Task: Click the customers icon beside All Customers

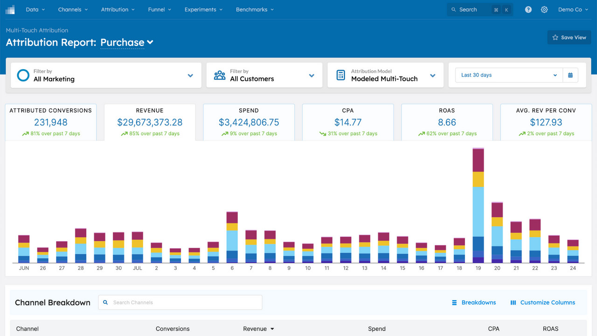Action: pos(219,75)
